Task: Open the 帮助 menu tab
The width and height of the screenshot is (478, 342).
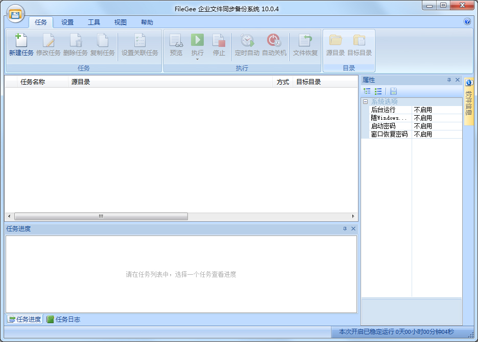Action: 146,22
